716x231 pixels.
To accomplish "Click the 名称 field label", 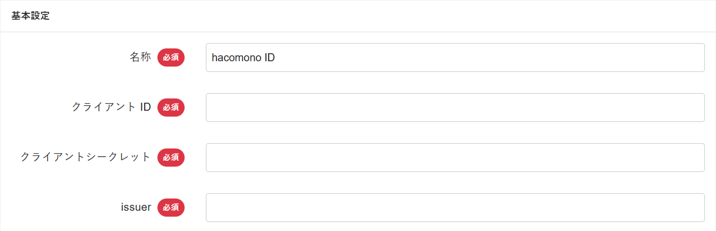I will pos(140,57).
